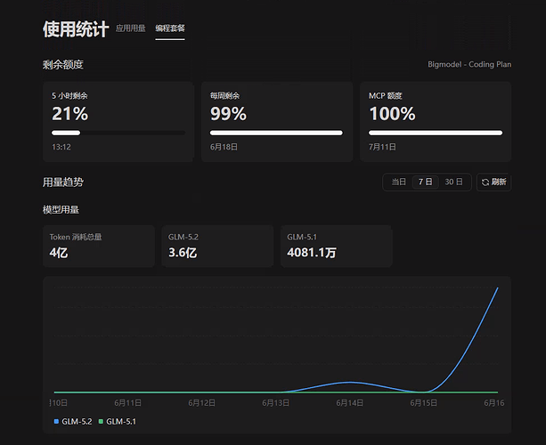
Task: Open the GLM-5.2 usage card
Action: (217, 246)
